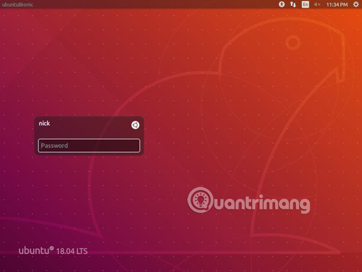Image resolution: width=362 pixels, height=272 pixels.
Task: Open the En keyboard layout indicator
Action: 305,4
